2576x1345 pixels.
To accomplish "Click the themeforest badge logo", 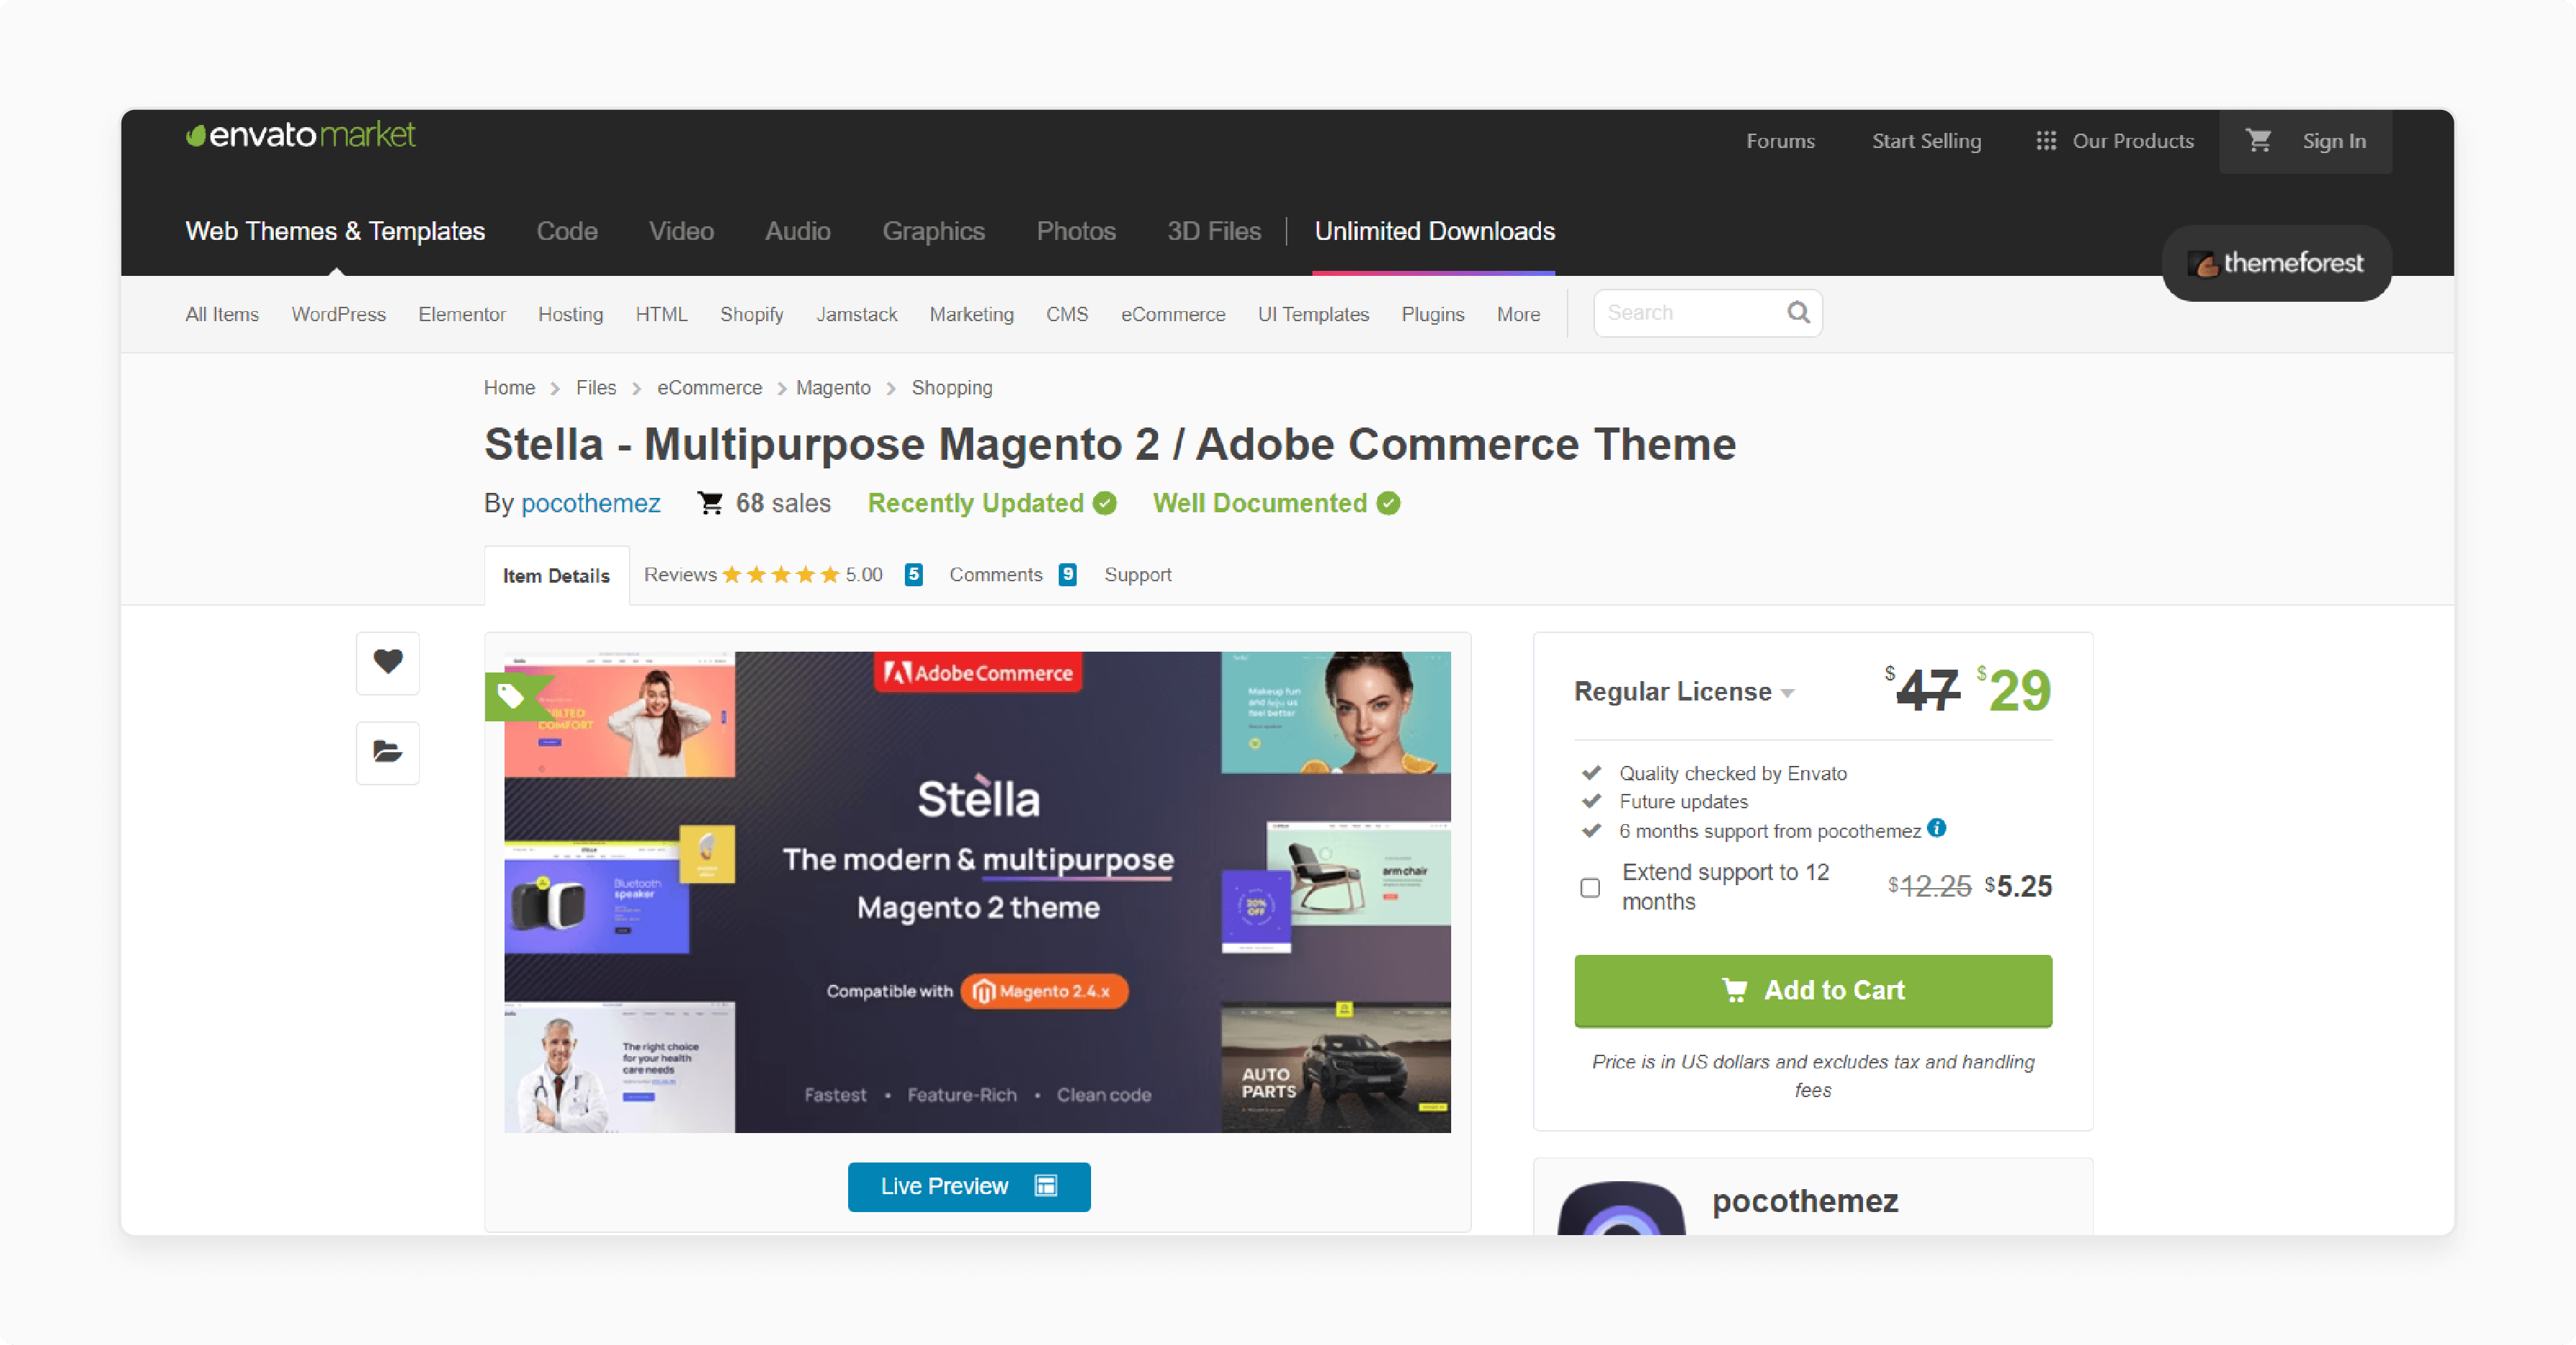I will pos(2276,263).
